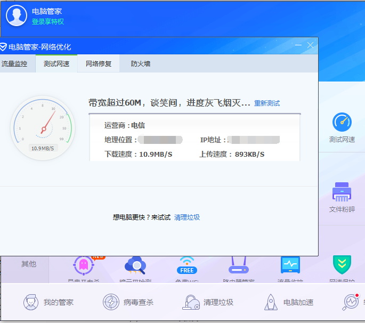This screenshot has width=365, height=323.
Task: Open the 文件粉碎 shredder tool
Action: click(x=342, y=192)
